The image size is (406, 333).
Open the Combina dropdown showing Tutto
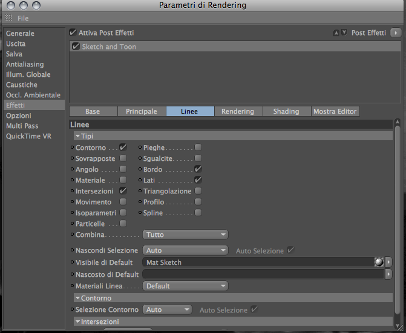point(185,234)
